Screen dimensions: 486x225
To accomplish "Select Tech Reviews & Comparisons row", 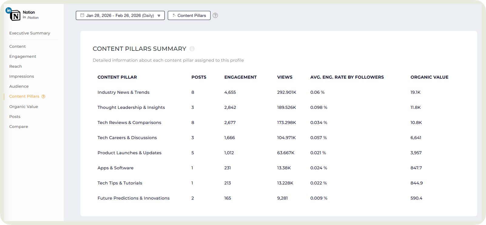I will (x=278, y=122).
